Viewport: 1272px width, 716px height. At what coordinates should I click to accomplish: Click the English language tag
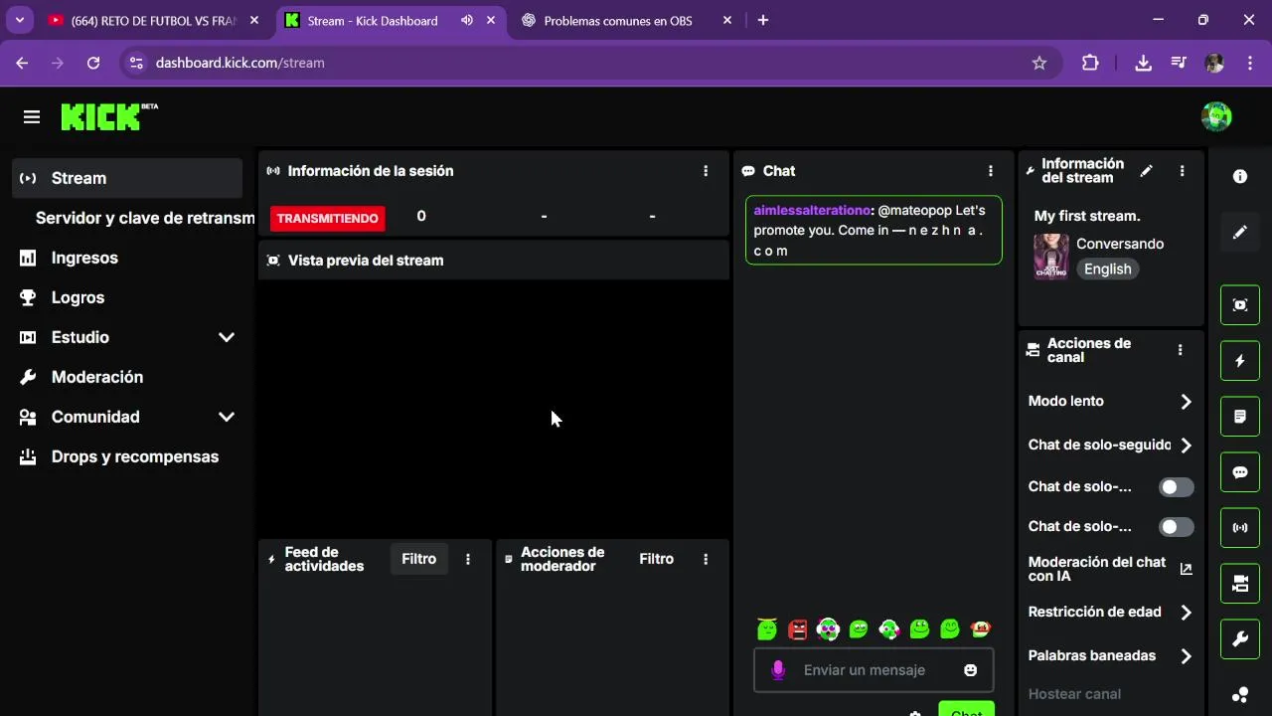pyautogui.click(x=1107, y=268)
